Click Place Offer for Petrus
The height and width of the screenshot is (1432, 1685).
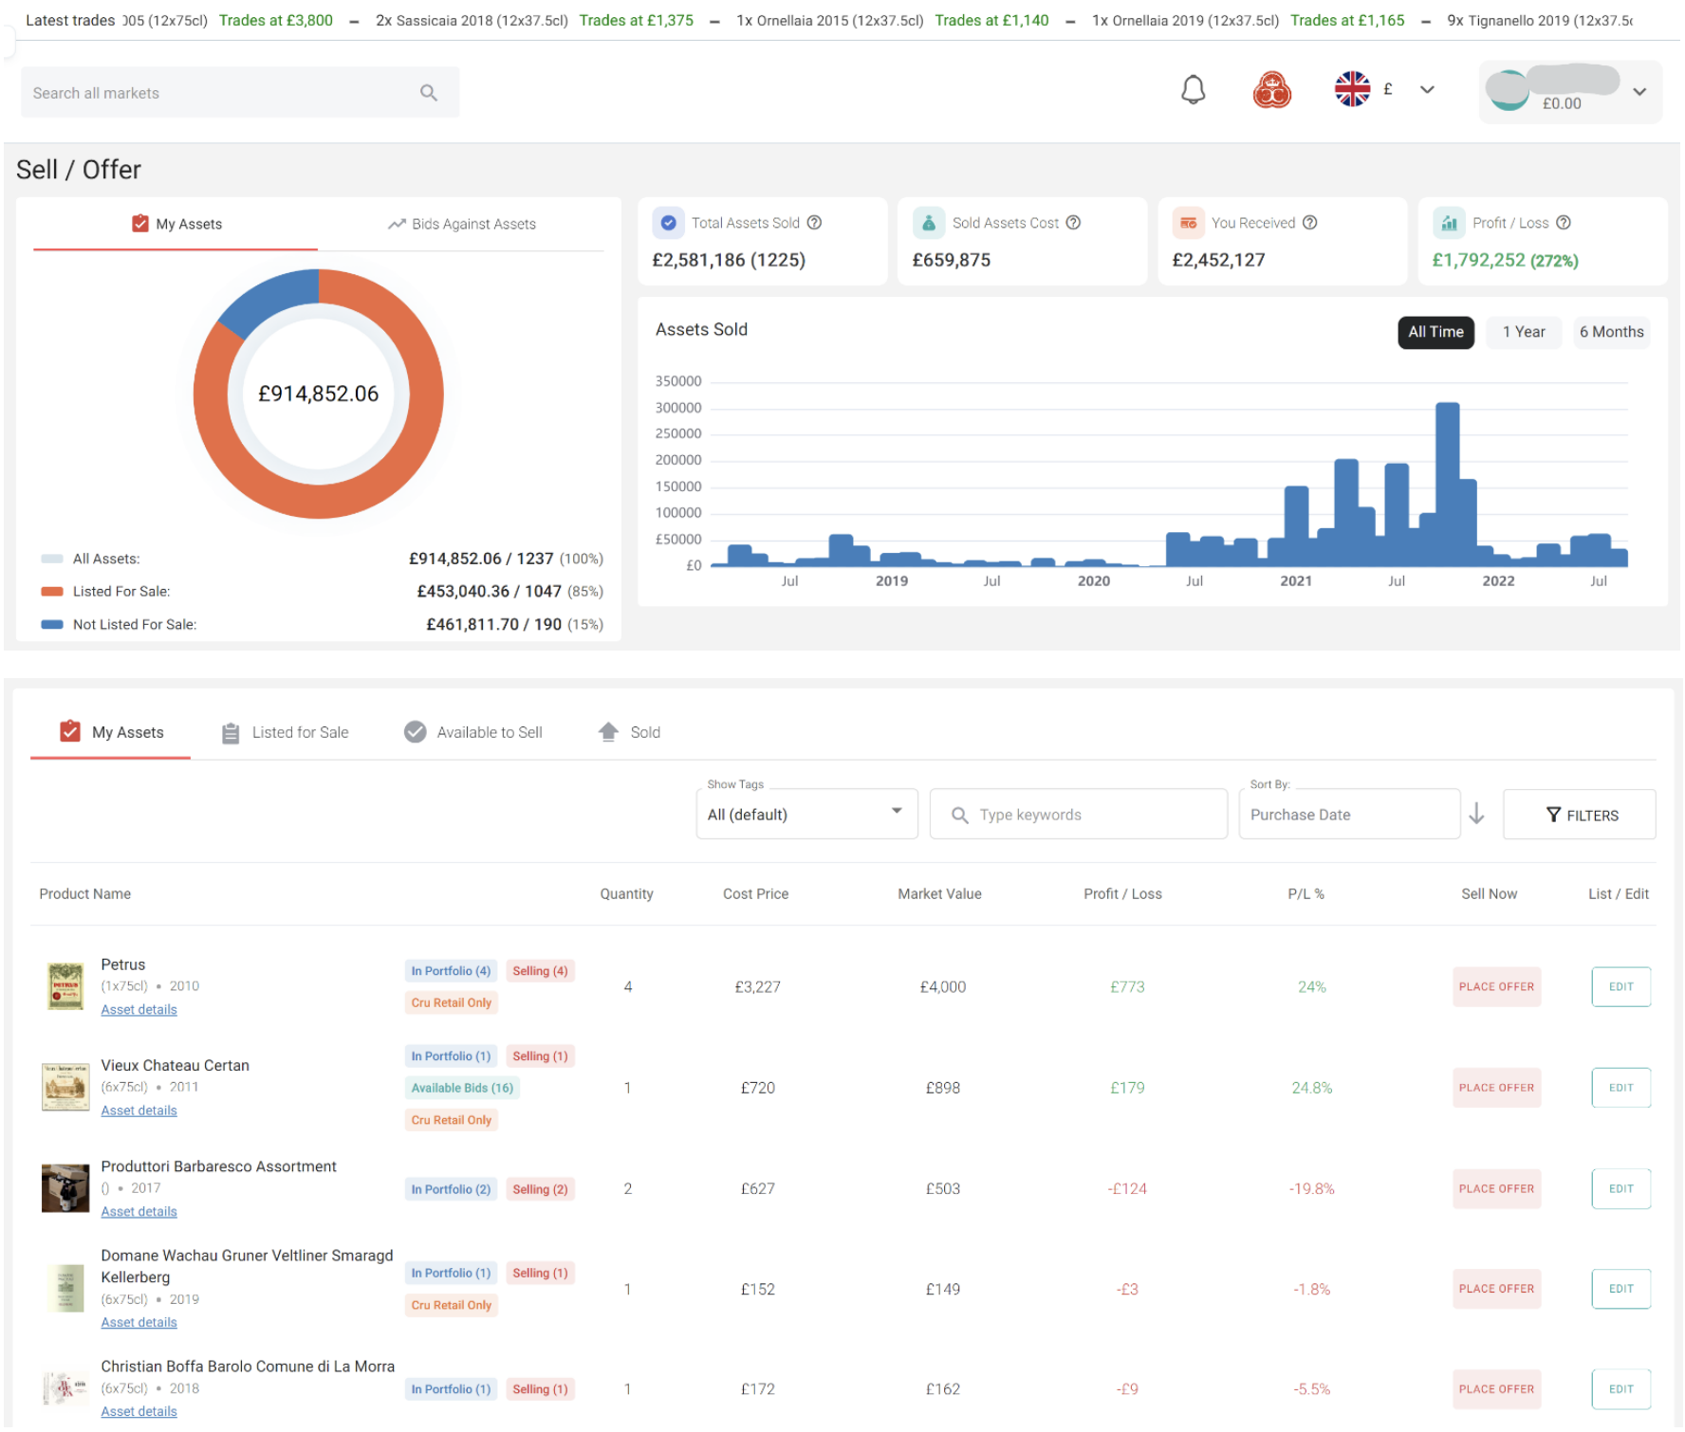1496,987
